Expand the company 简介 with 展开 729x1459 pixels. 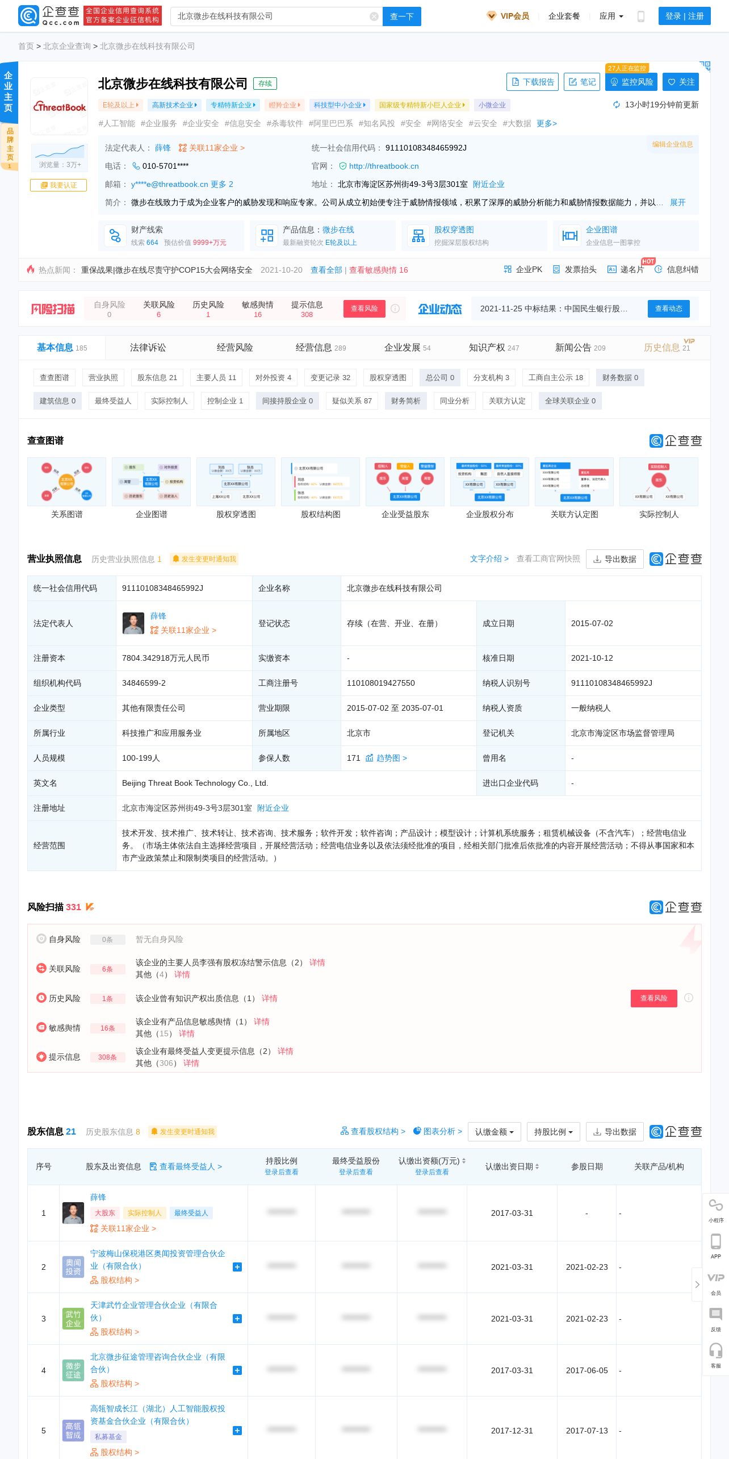coord(677,202)
